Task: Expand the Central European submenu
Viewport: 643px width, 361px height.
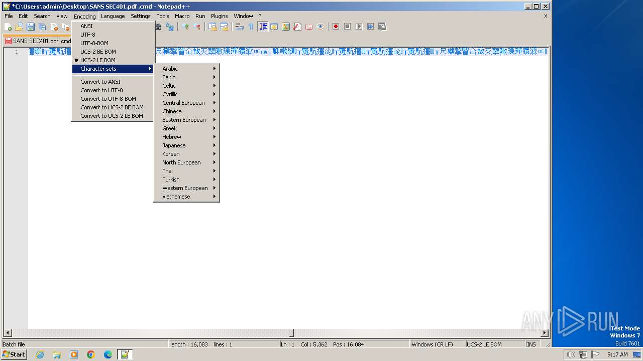Action: coord(186,103)
